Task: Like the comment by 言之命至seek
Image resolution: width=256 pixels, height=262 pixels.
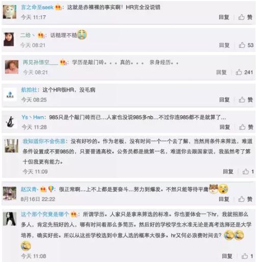Action: (x=245, y=17)
